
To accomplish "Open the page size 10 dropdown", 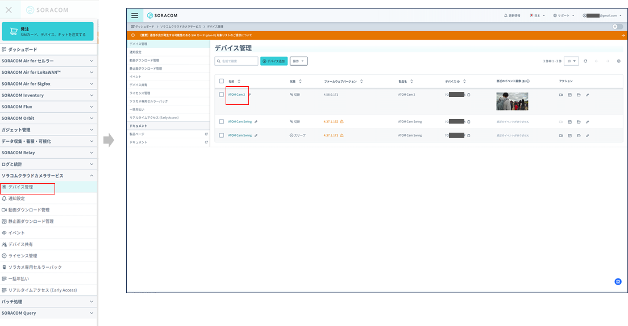I will coord(571,61).
